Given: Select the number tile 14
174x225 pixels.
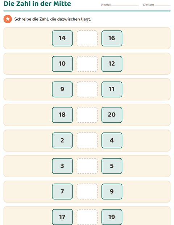Looking at the screenshot, I should [62, 38].
